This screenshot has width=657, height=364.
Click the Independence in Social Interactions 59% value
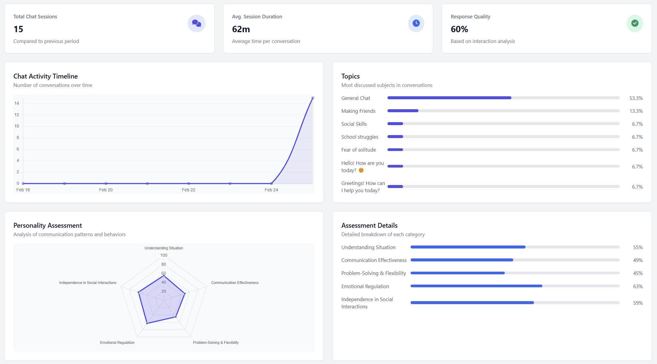click(637, 303)
